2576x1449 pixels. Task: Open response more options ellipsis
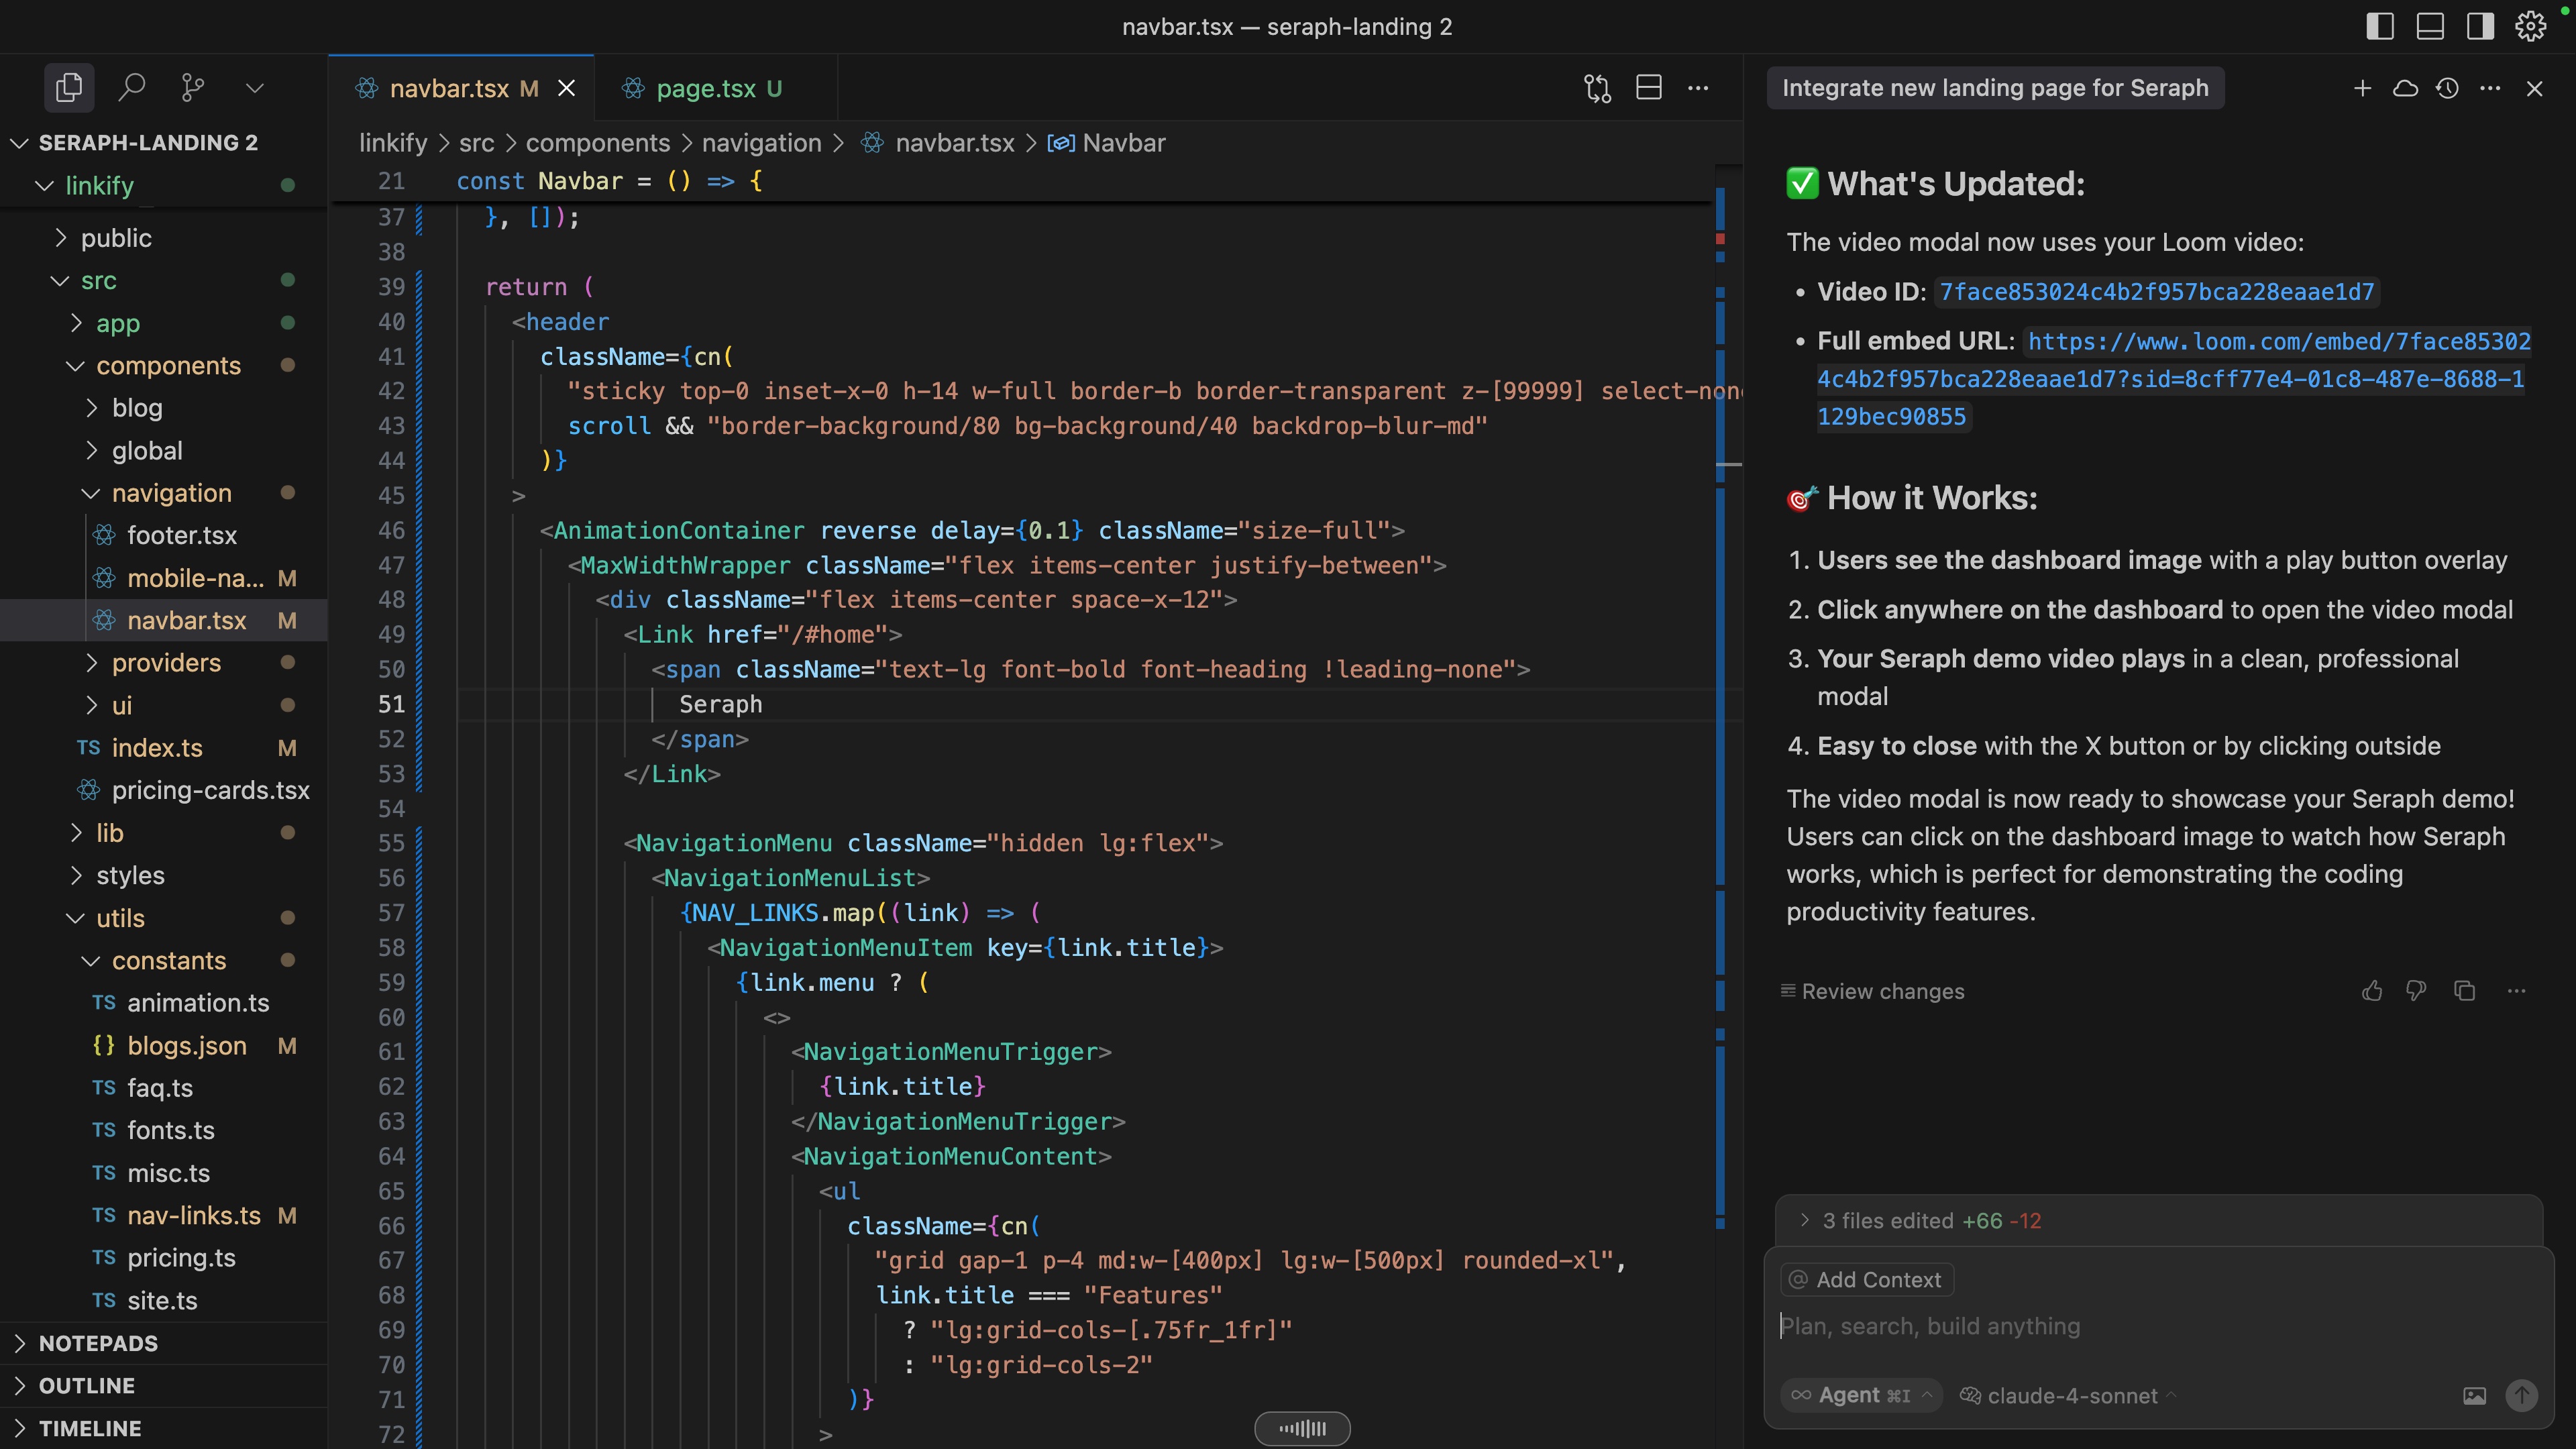click(x=2517, y=991)
